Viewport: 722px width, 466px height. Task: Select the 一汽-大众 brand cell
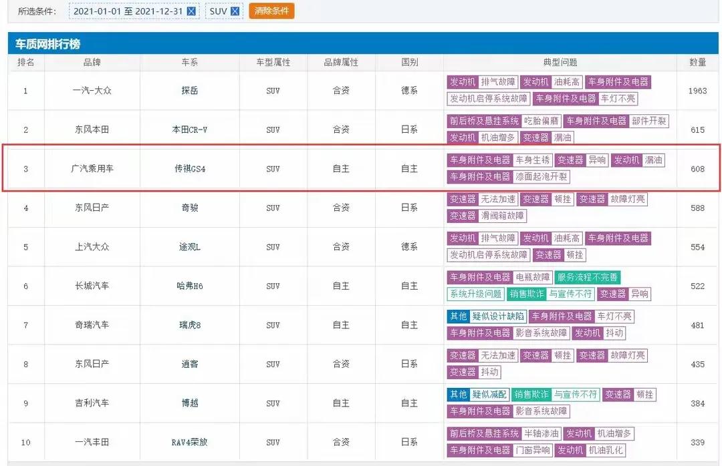tap(92, 91)
